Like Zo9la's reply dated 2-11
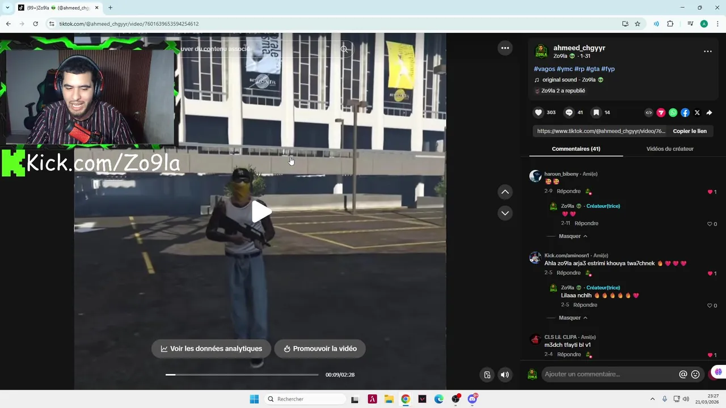 (x=710, y=224)
